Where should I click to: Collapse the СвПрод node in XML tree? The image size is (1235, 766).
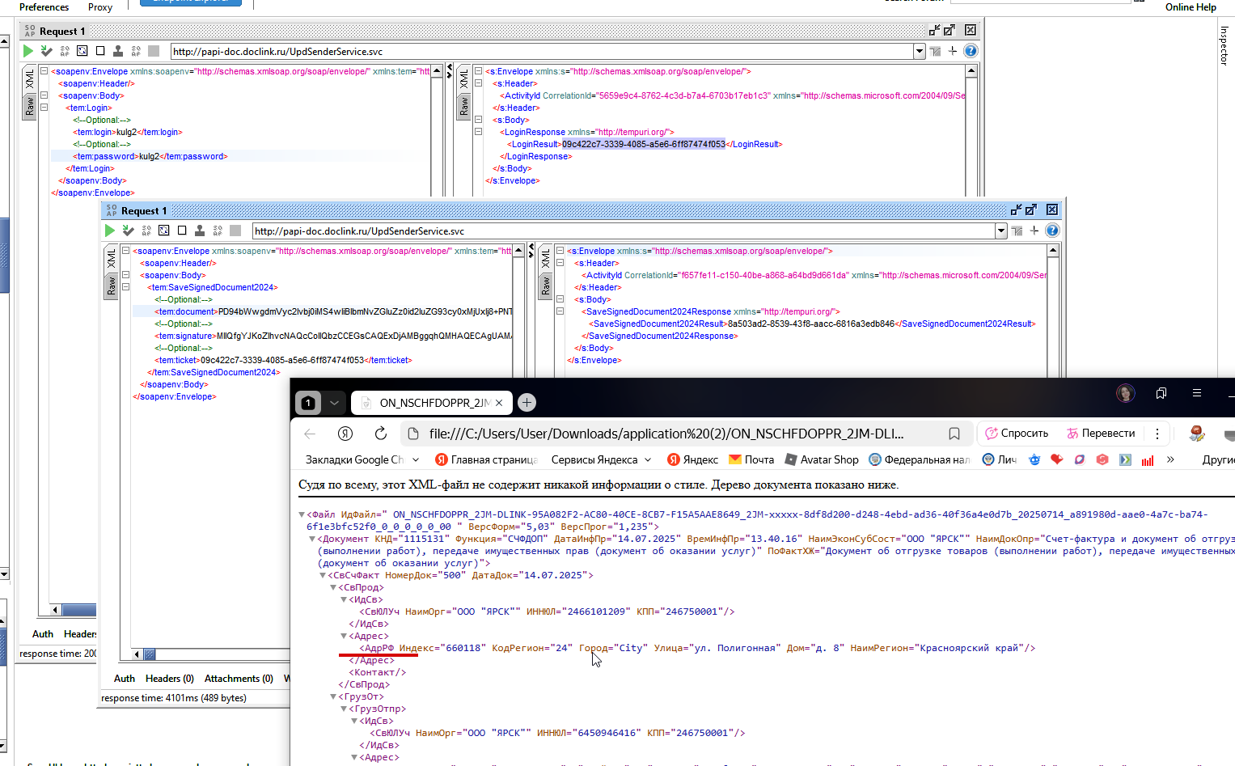(x=333, y=587)
